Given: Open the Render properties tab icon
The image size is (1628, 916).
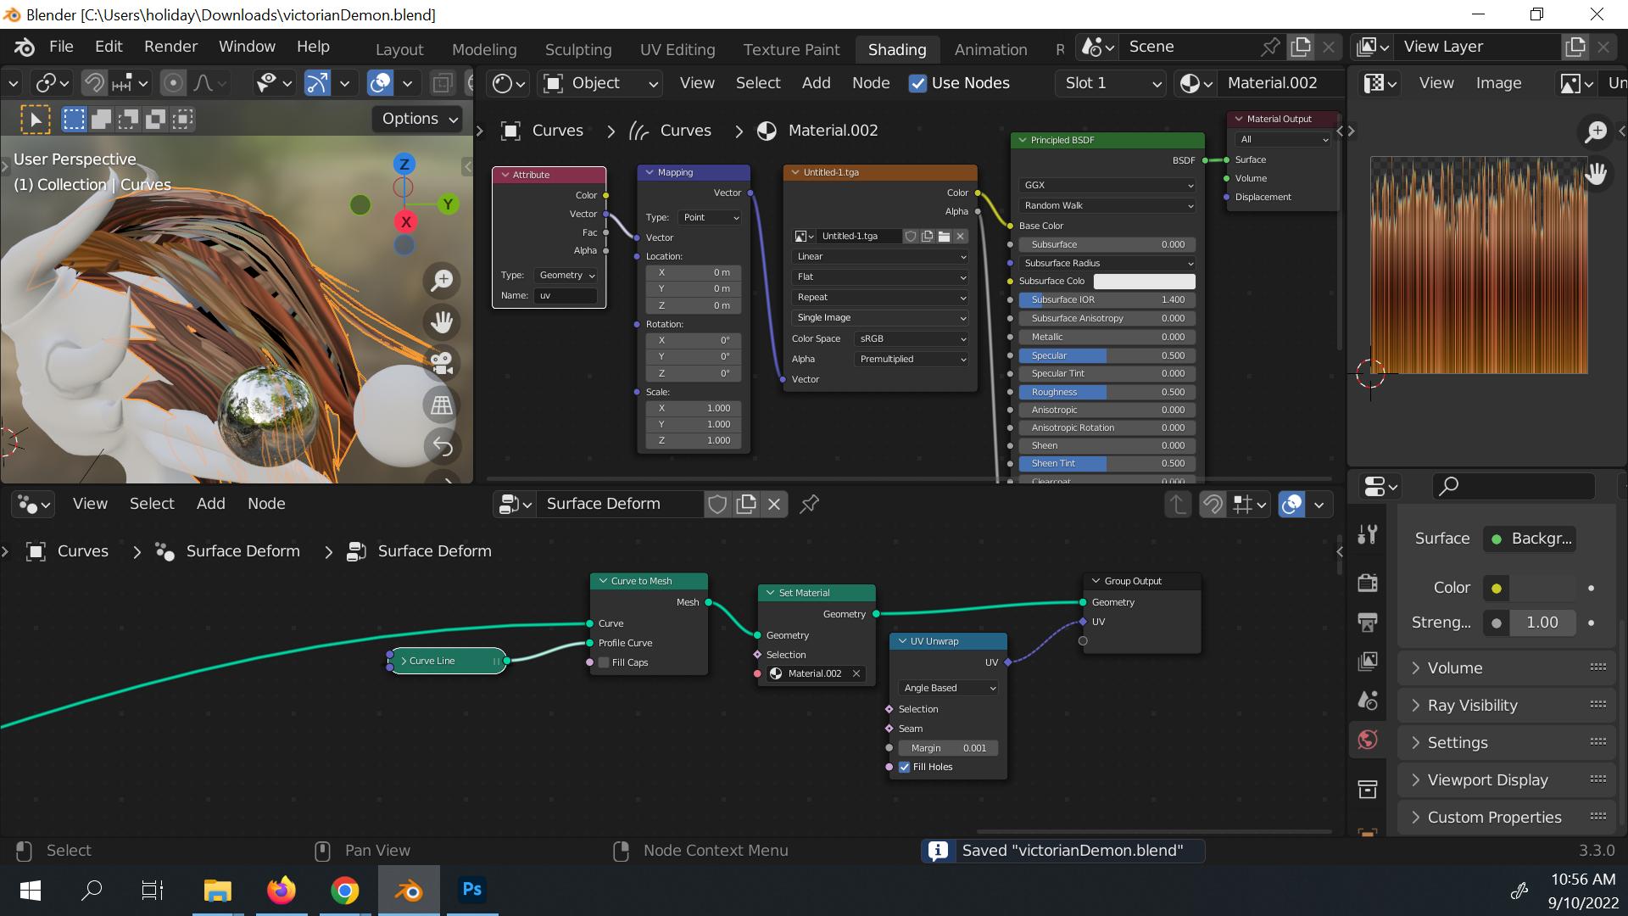Looking at the screenshot, I should pos(1367,583).
